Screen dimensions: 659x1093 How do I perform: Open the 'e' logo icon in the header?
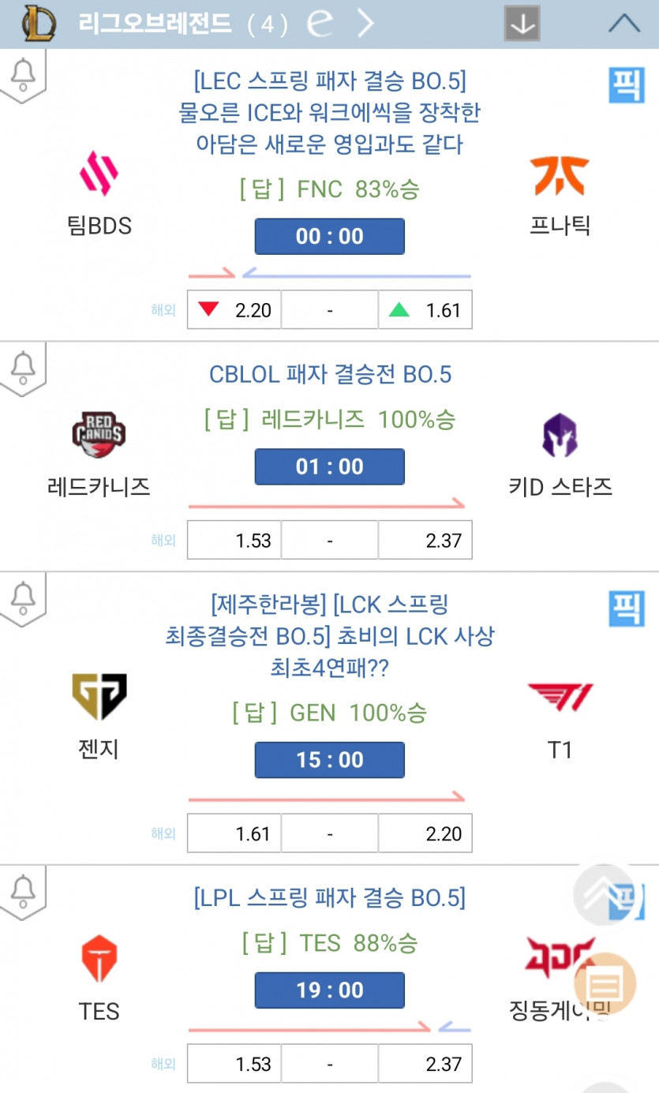[x=320, y=24]
